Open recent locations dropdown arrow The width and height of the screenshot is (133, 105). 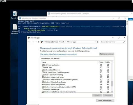click(36, 42)
